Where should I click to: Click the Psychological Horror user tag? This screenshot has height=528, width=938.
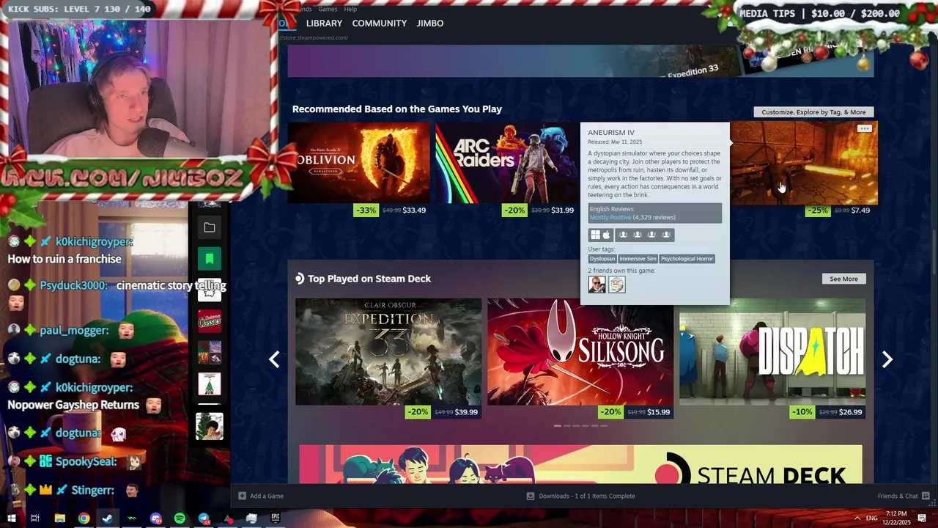click(x=687, y=259)
